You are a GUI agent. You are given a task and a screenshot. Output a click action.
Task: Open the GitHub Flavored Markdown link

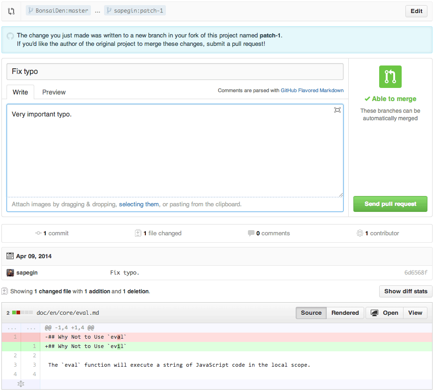(312, 90)
